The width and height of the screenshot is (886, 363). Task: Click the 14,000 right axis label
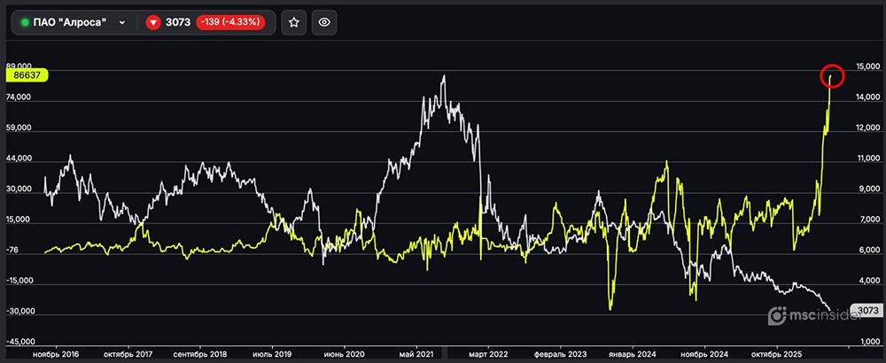(x=867, y=97)
